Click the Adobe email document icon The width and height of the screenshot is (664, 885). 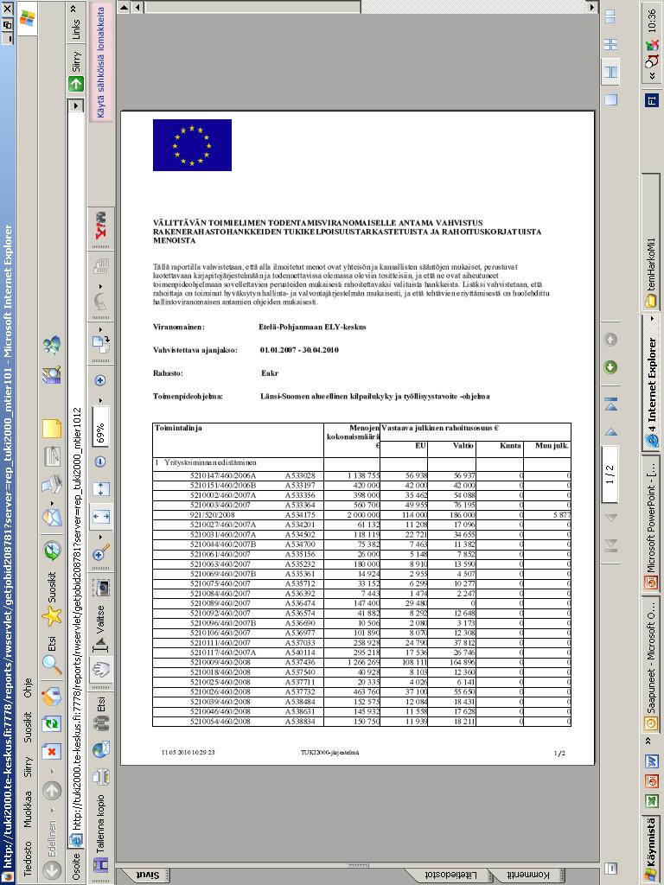[100, 749]
